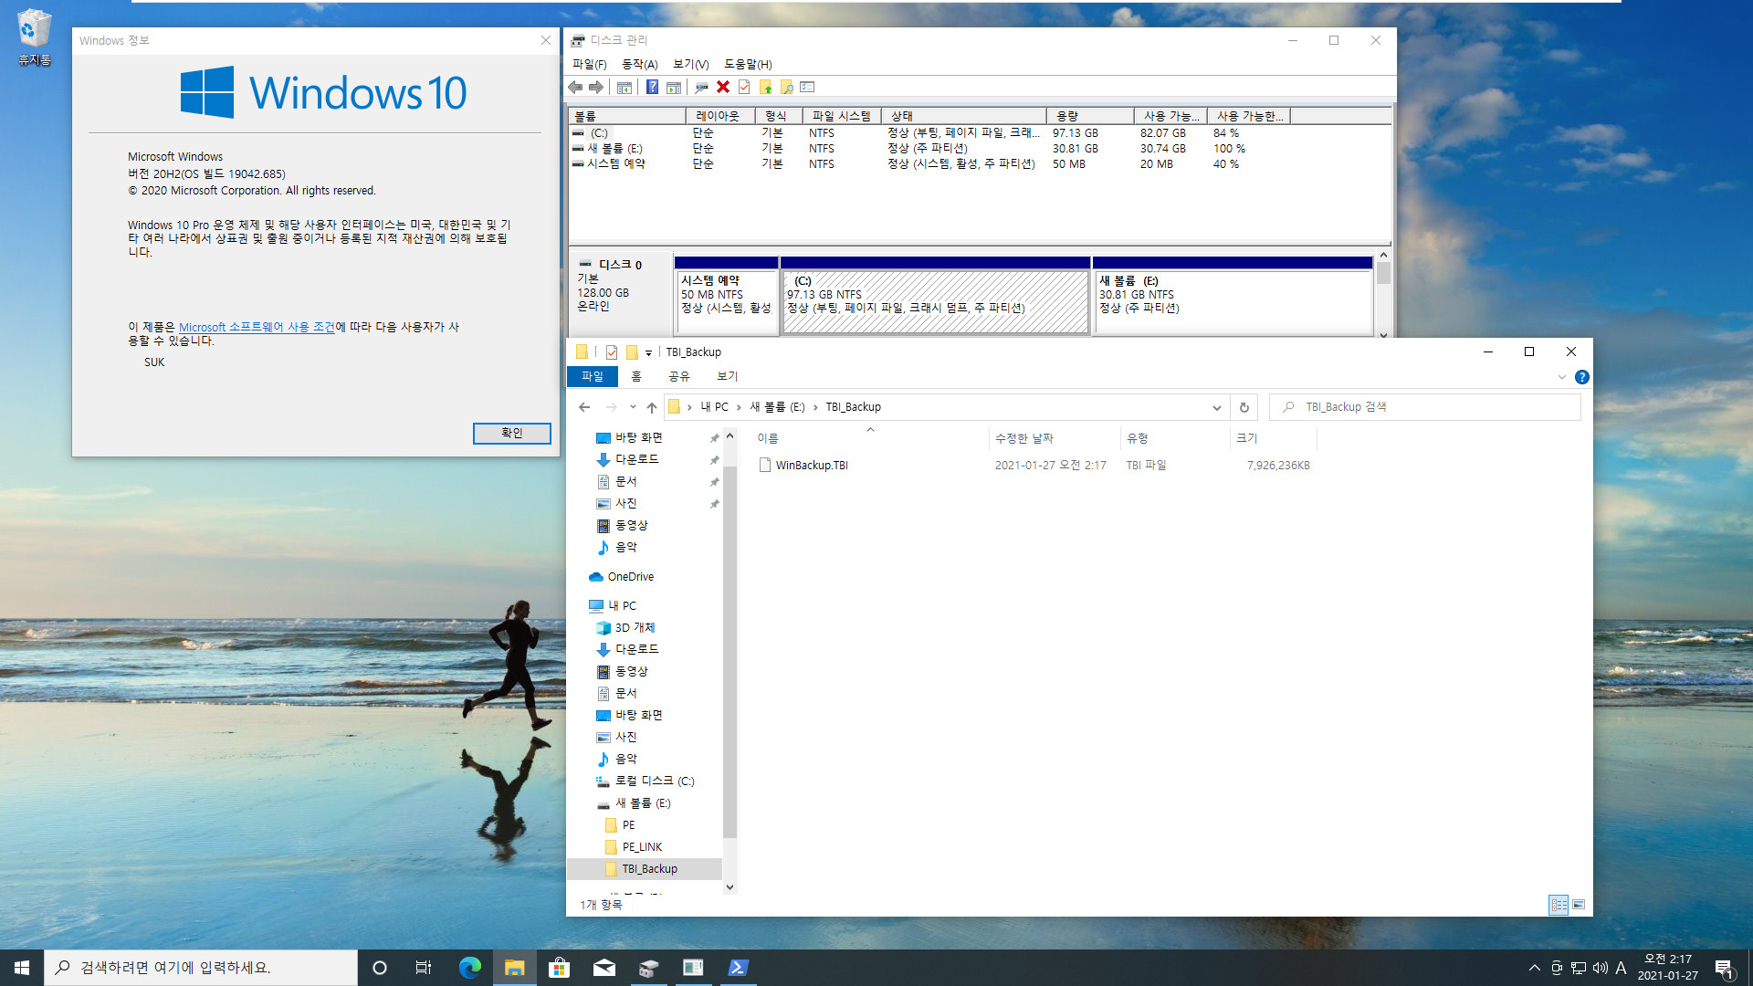The width and height of the screenshot is (1753, 986).
Task: Open the 홈 ribbon tab
Action: click(x=636, y=376)
